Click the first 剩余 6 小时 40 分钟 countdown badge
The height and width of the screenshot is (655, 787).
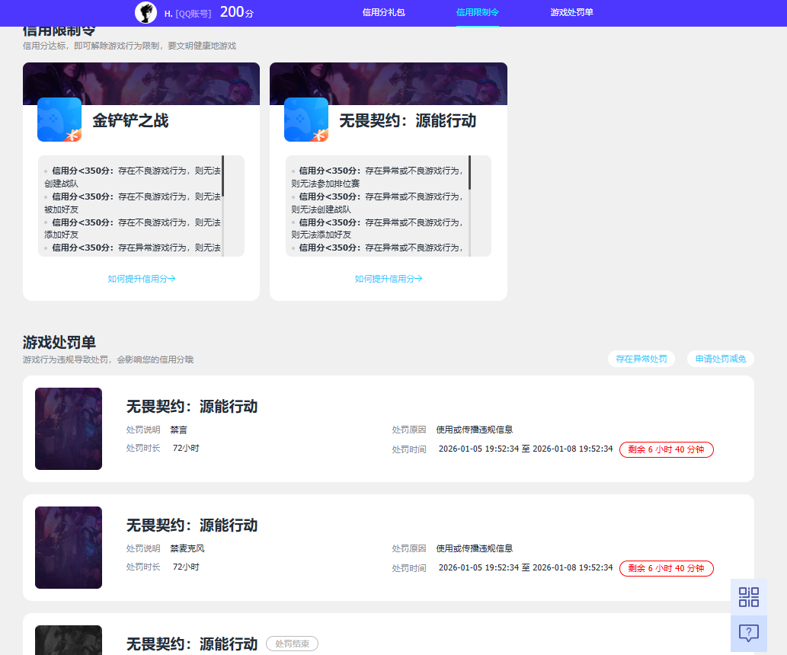(x=666, y=449)
